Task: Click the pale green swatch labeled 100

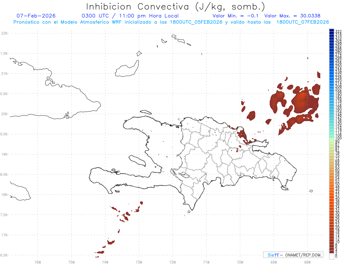Action: click(x=331, y=139)
